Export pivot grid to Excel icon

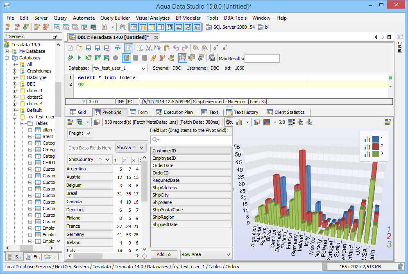[79, 122]
